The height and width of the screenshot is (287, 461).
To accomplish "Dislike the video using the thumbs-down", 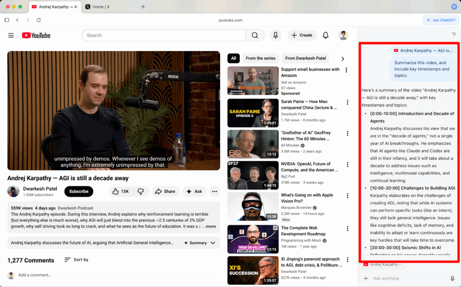I will tap(141, 191).
